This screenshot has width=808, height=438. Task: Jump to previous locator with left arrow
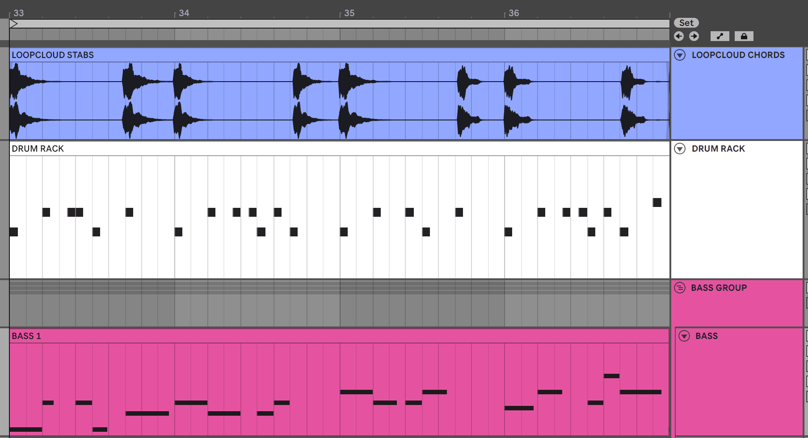(x=679, y=36)
